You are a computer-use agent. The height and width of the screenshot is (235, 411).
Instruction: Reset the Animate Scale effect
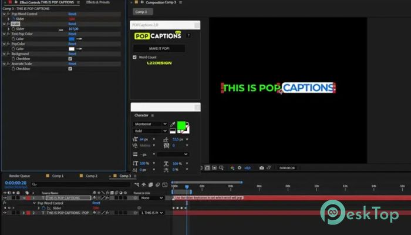(x=72, y=63)
